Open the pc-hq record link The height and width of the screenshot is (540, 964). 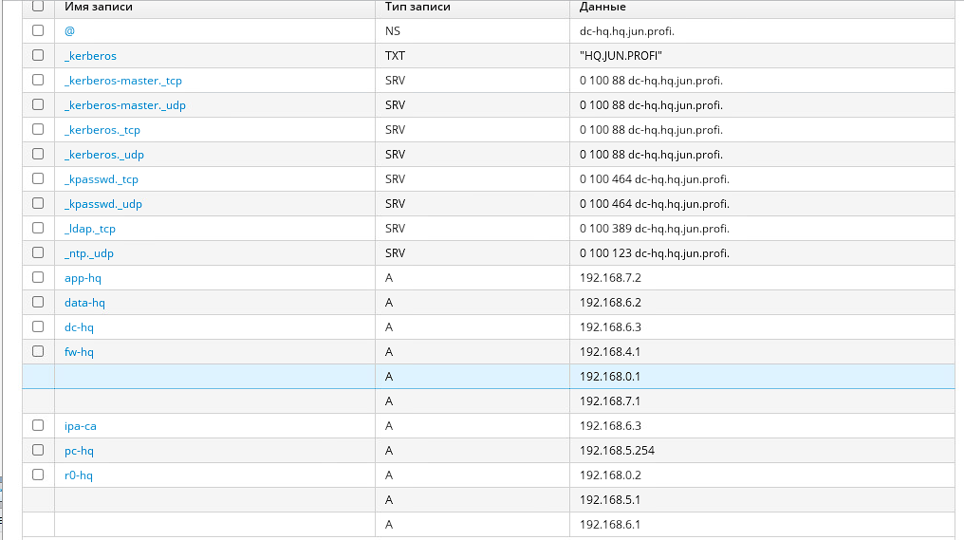tap(79, 451)
